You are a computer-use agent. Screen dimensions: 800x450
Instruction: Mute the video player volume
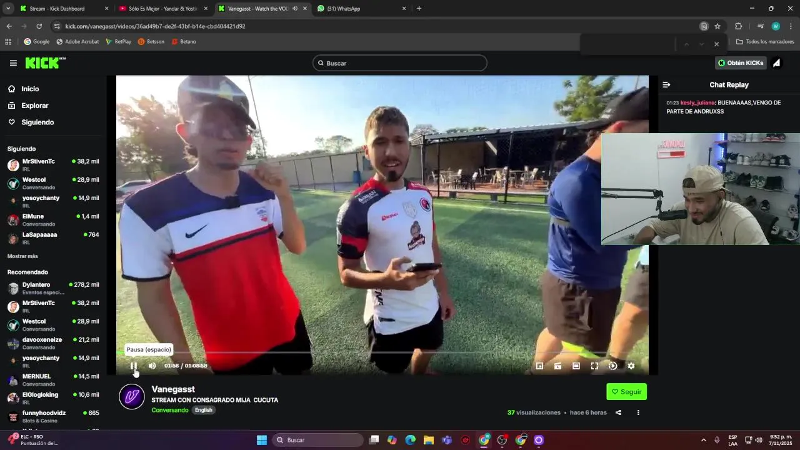click(152, 366)
